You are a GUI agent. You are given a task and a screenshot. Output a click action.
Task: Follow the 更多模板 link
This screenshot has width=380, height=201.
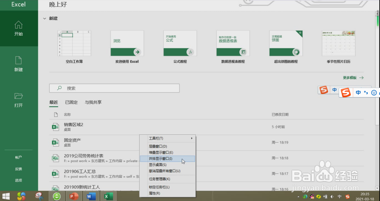[353, 78]
